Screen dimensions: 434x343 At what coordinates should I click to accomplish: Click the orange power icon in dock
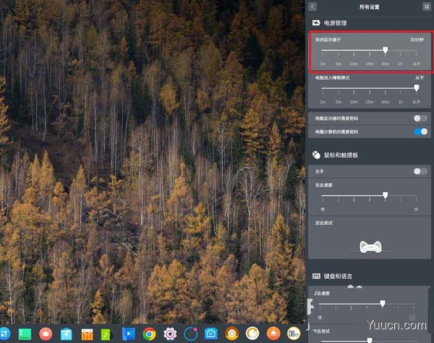[232, 334]
